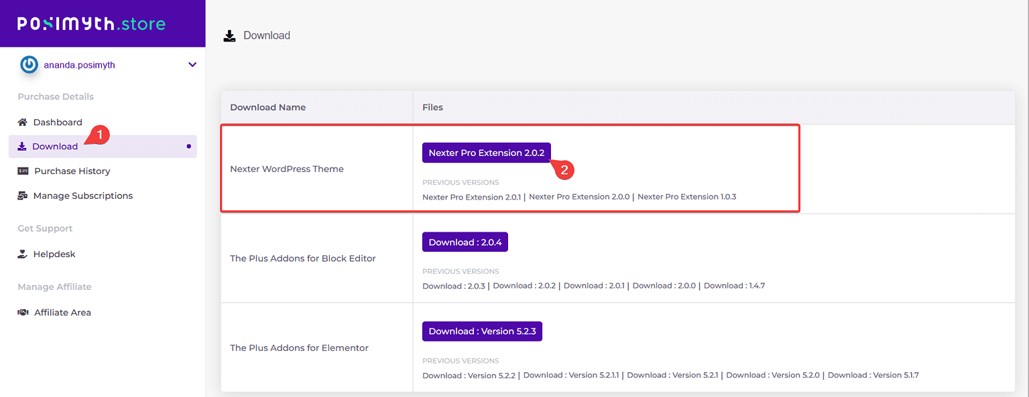Viewport: 1029px width, 397px height.
Task: Download Nexter Pro Extension 2.0.2
Action: (486, 153)
